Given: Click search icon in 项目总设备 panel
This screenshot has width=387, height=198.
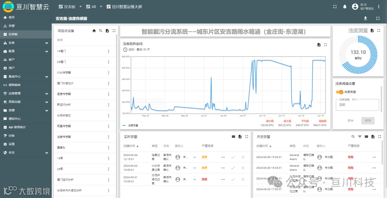Looking at the screenshot, I should click(100, 31).
